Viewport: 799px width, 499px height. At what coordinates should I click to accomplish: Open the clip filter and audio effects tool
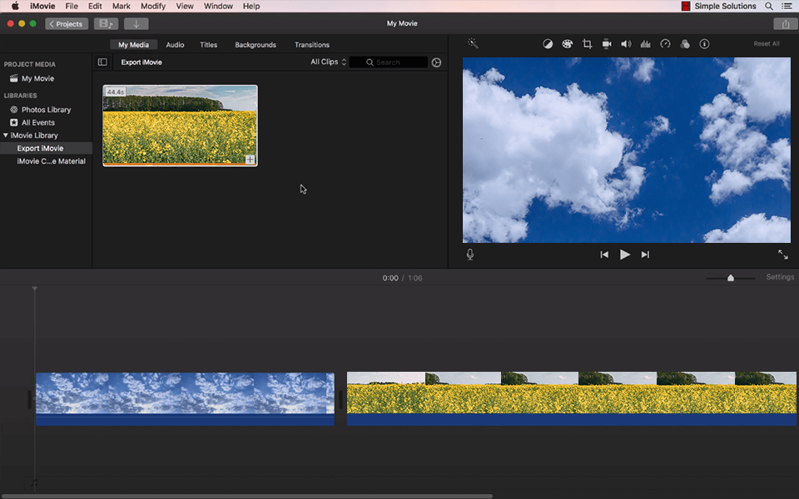[x=685, y=44]
